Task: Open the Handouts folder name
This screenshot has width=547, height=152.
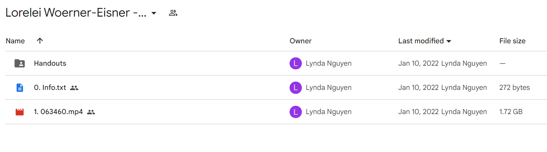Action: point(50,63)
